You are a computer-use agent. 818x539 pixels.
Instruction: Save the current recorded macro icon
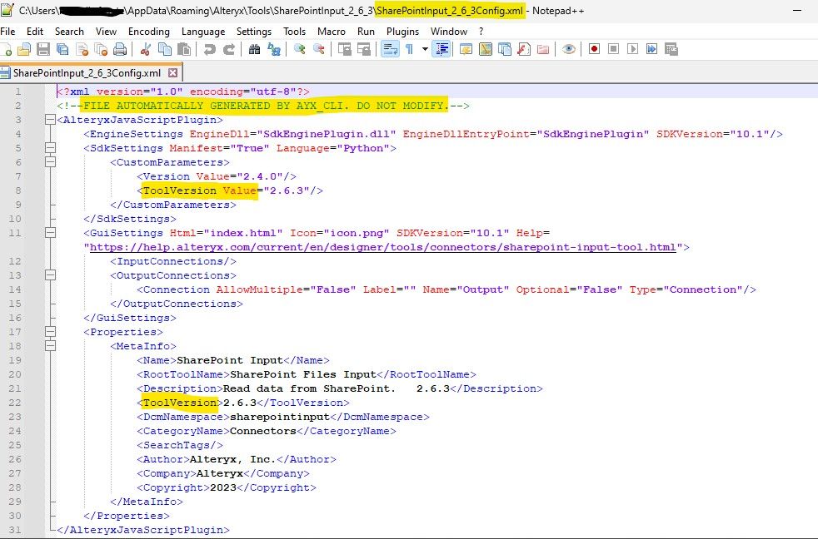pos(671,49)
